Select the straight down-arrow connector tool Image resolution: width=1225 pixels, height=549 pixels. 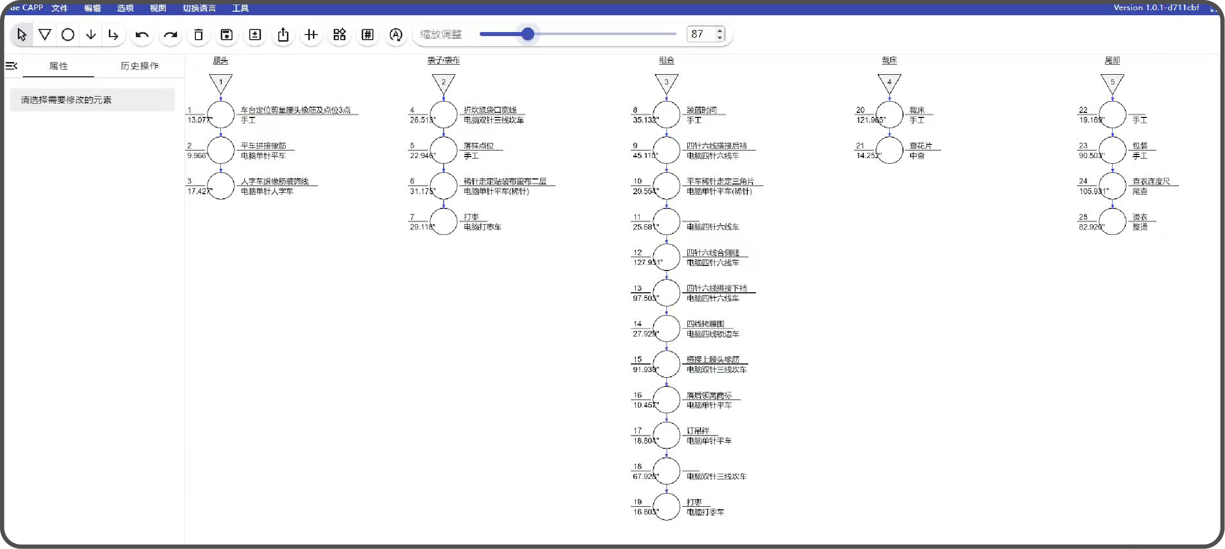[91, 35]
